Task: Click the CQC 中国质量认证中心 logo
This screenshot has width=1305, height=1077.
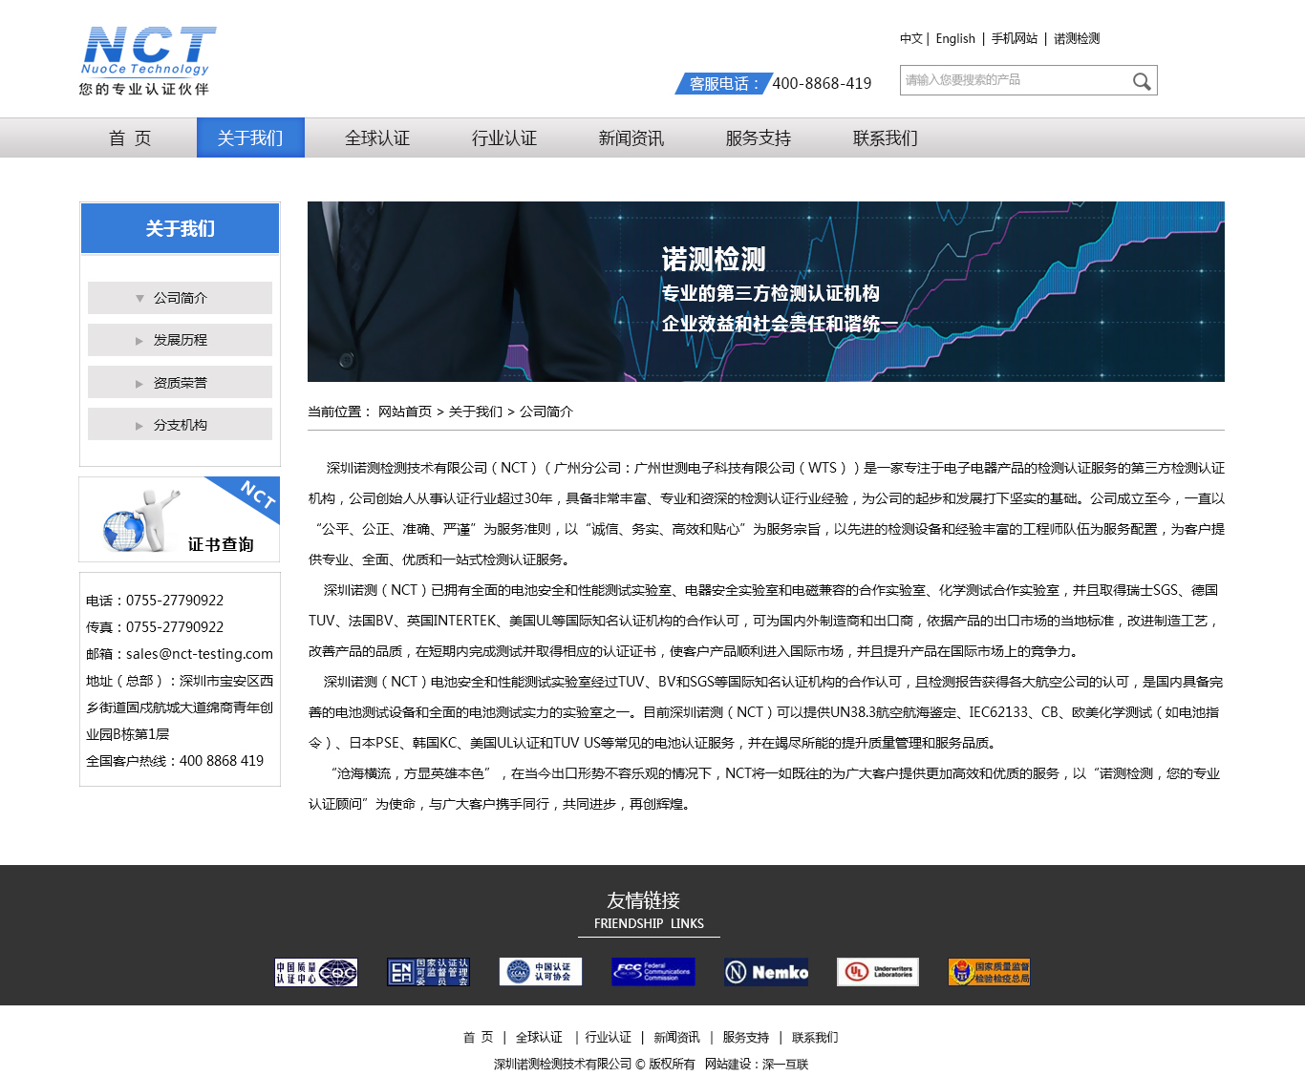Action: (314, 972)
